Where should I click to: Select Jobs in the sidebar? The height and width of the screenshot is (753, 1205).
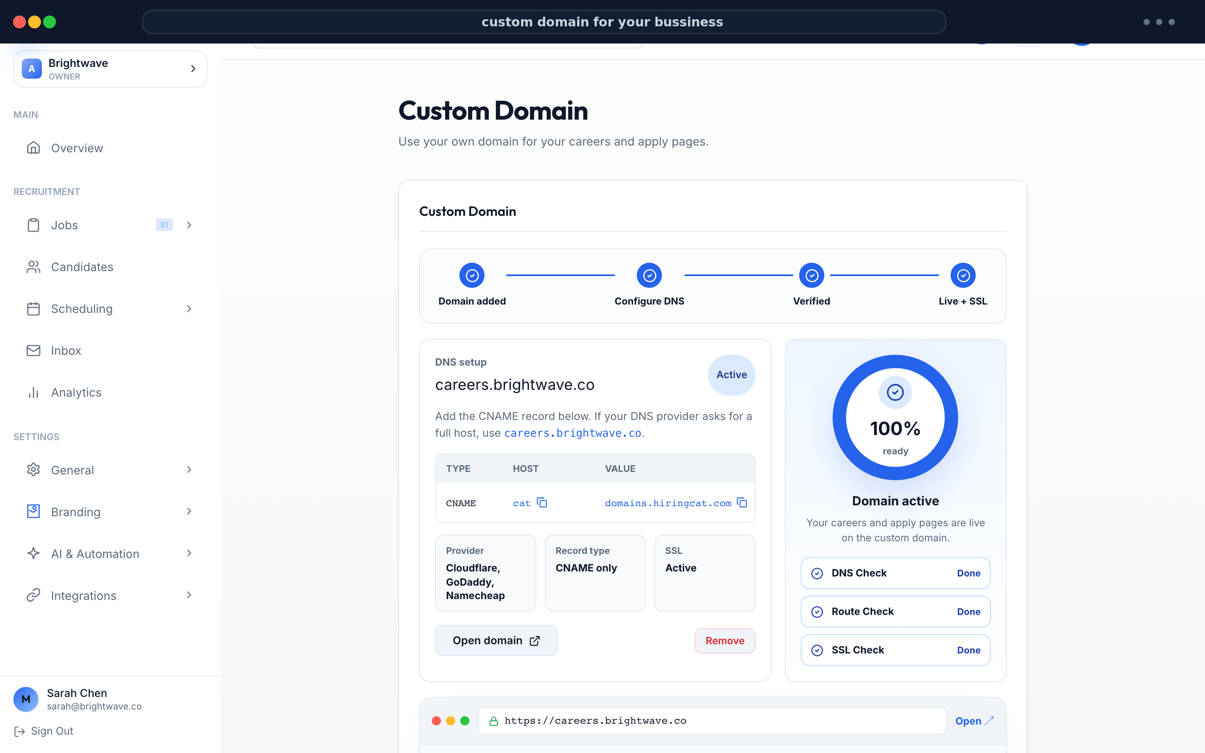click(110, 225)
